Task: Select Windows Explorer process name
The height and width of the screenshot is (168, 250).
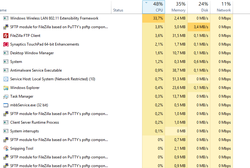Action: pyautogui.click(x=25, y=88)
